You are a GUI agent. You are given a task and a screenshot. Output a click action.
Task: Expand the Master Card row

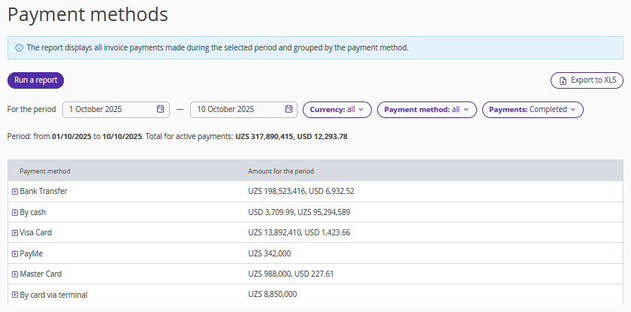click(x=15, y=274)
